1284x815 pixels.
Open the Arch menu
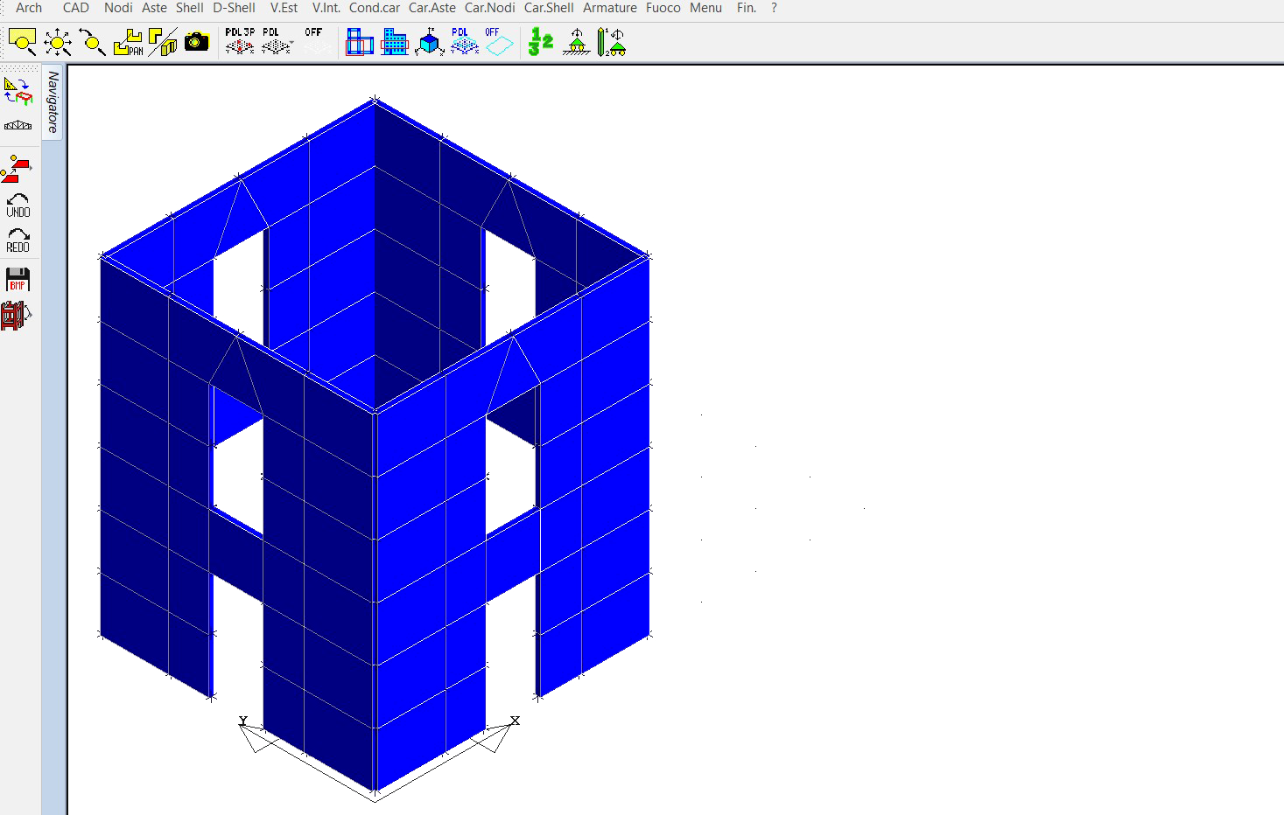pyautogui.click(x=29, y=8)
